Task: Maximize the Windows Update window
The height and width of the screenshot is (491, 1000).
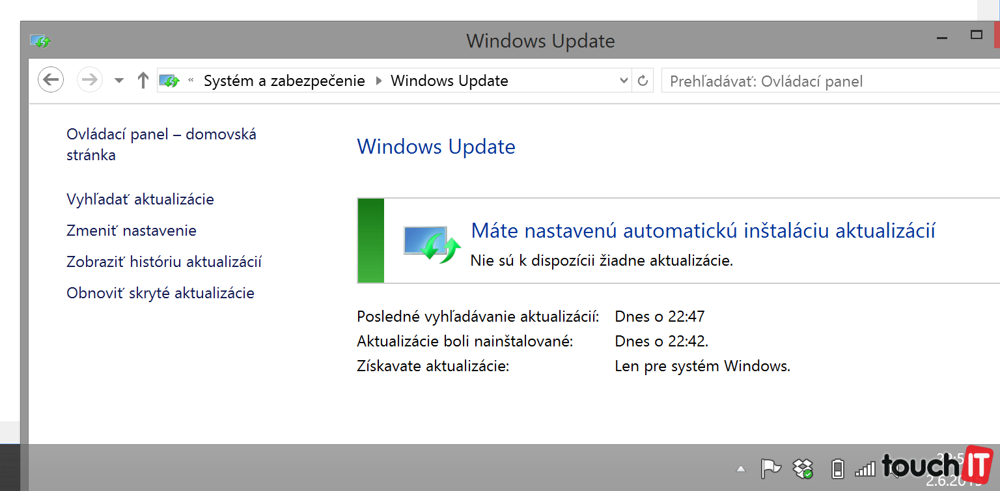Action: click(976, 35)
